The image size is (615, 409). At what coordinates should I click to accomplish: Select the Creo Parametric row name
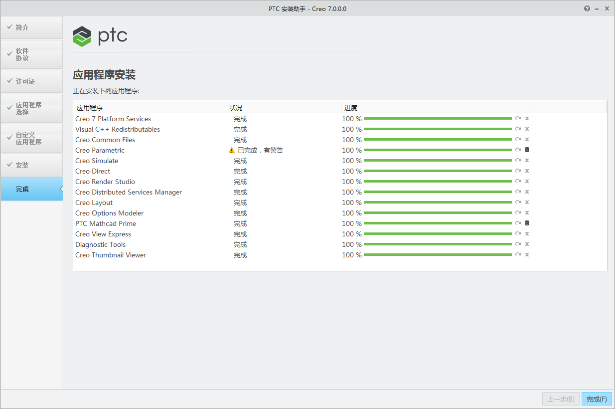pos(100,150)
